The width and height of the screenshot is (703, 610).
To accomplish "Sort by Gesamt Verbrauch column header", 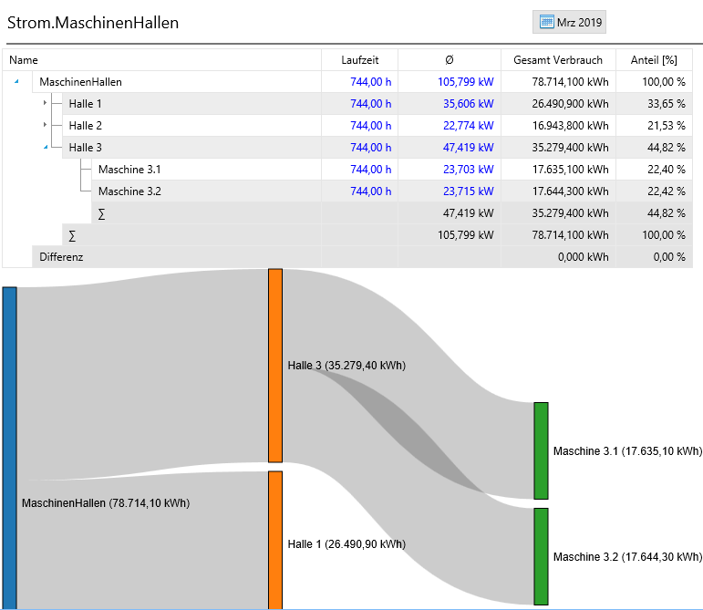I will [558, 60].
